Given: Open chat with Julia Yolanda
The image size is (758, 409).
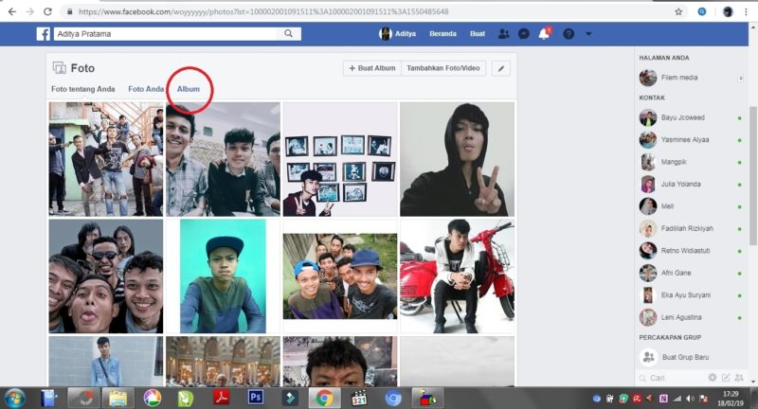Looking at the screenshot, I should tap(680, 184).
